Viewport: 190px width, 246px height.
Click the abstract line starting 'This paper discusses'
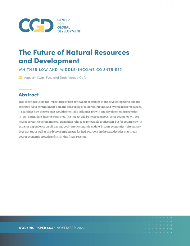click(x=79, y=102)
